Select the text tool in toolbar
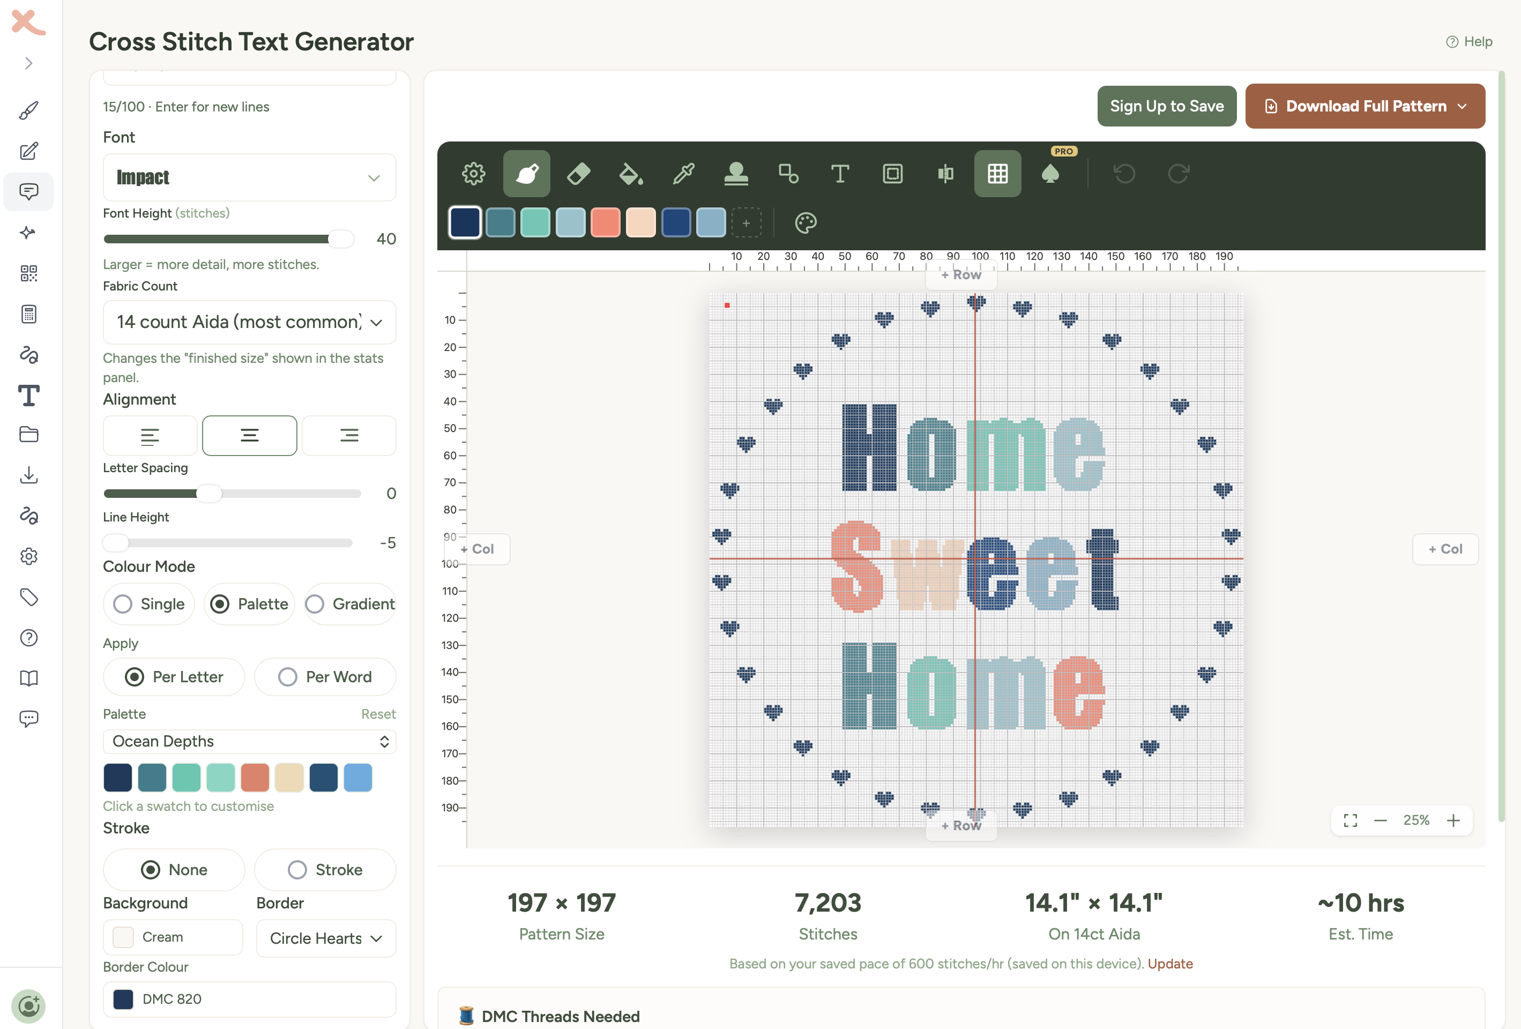 click(x=840, y=174)
